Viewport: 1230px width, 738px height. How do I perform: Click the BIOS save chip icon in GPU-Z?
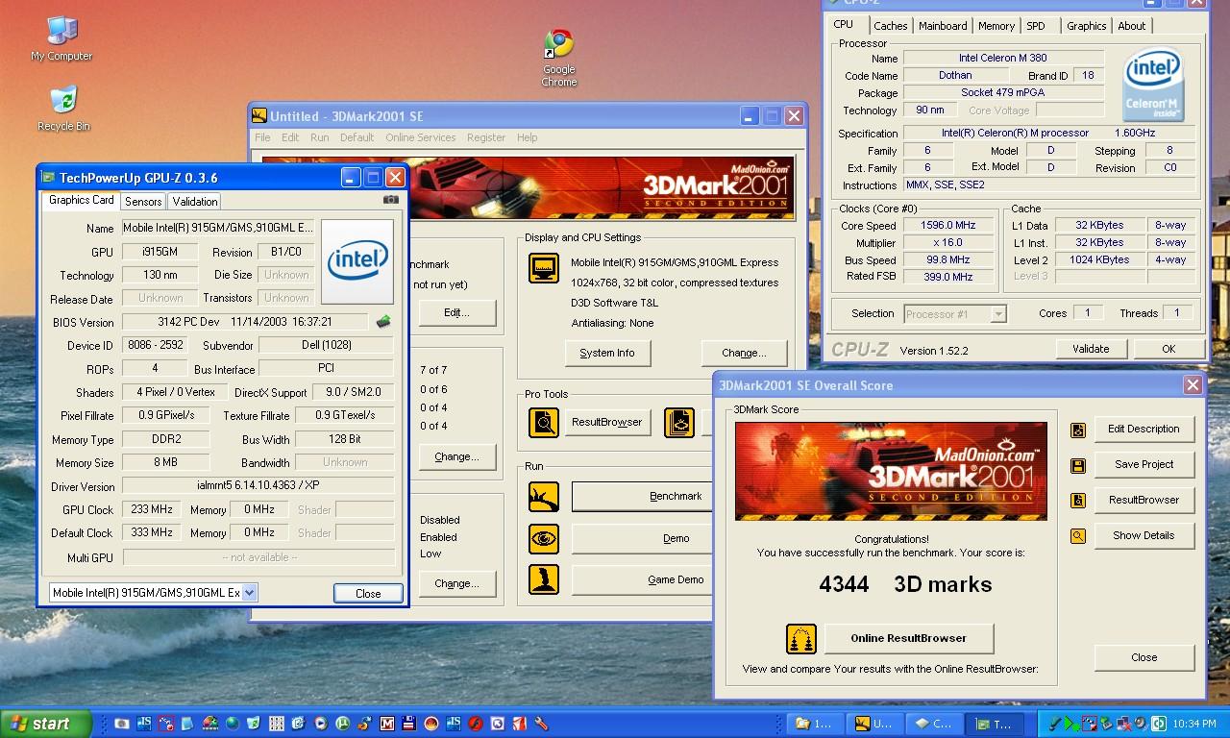click(383, 322)
